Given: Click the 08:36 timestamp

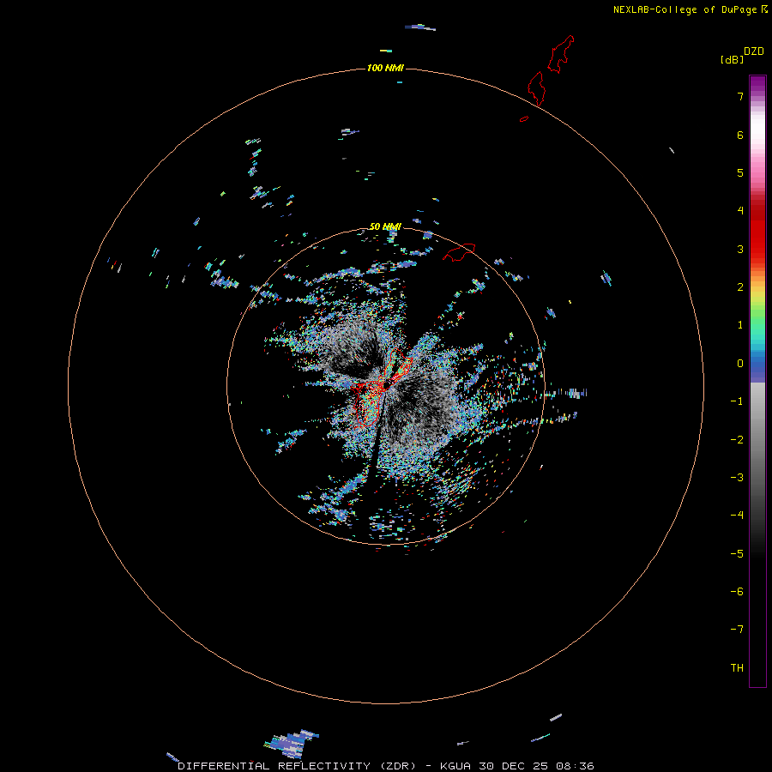Looking at the screenshot, I should pos(575,766).
